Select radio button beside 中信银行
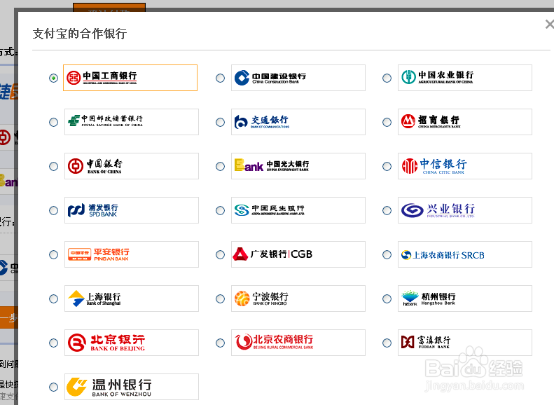 pos(387,167)
